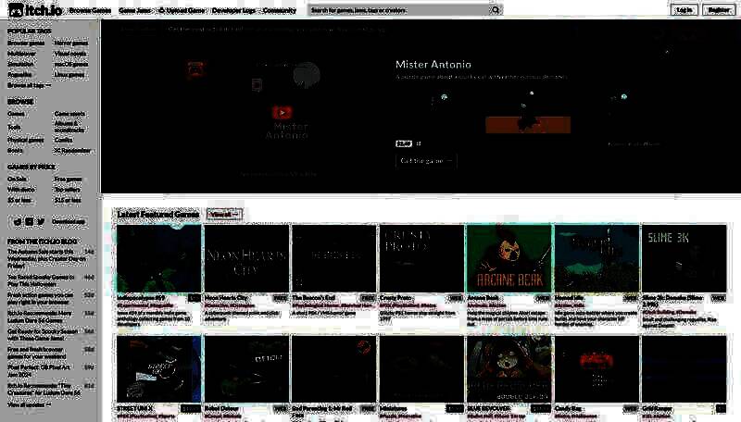Screen dimensions: 741x422
Task: Open Crusty Proto thumbnail
Action: 421,258
